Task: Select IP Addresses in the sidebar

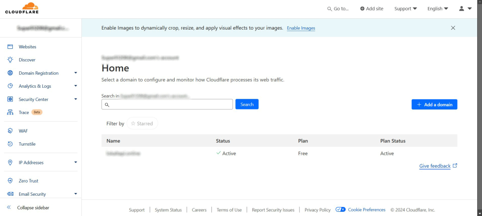Action: (31, 162)
